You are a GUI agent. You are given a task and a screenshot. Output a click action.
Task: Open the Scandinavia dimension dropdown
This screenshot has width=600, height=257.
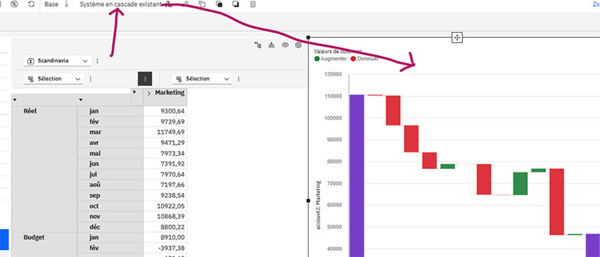click(57, 61)
